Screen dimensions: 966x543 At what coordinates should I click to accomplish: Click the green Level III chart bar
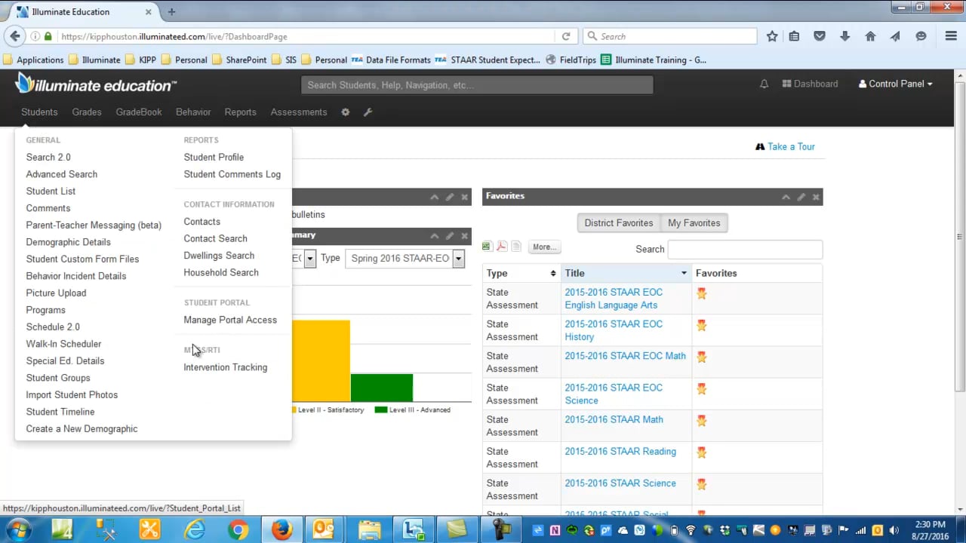[382, 388]
